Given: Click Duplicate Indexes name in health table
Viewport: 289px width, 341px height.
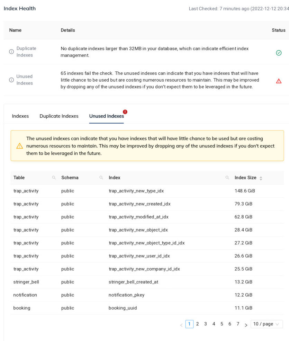Looking at the screenshot, I should click(26, 52).
